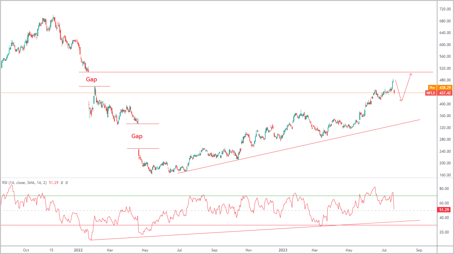Click the Gap label of the April 2022 gap
The height and width of the screenshot is (254, 454).
(137, 136)
